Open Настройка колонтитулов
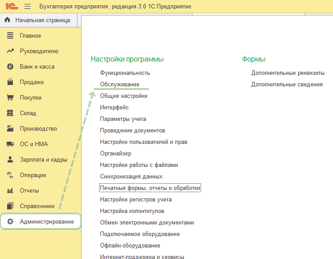Screen dimensions: 333x259 132,211
